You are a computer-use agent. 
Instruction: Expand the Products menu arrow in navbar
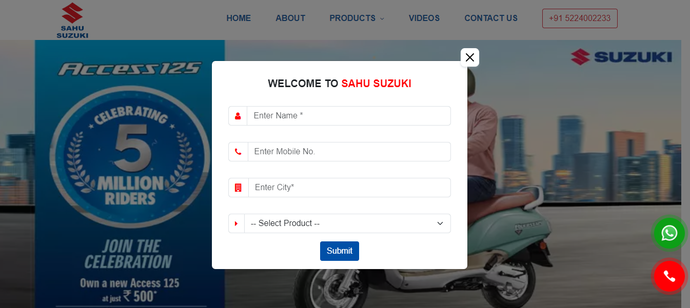point(382,19)
